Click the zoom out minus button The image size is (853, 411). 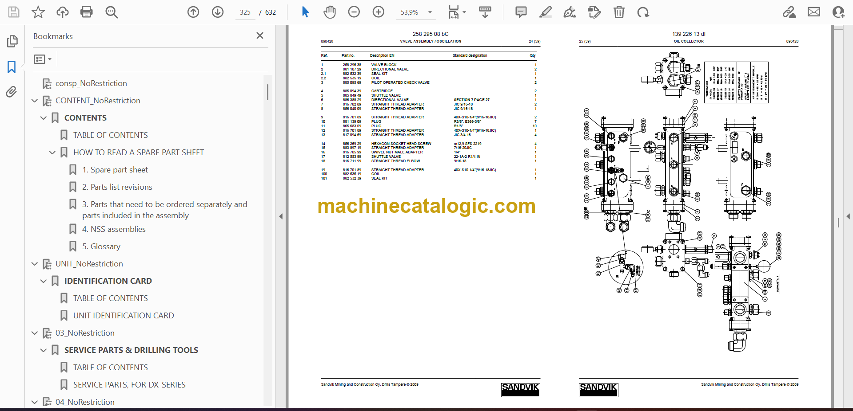tap(354, 12)
